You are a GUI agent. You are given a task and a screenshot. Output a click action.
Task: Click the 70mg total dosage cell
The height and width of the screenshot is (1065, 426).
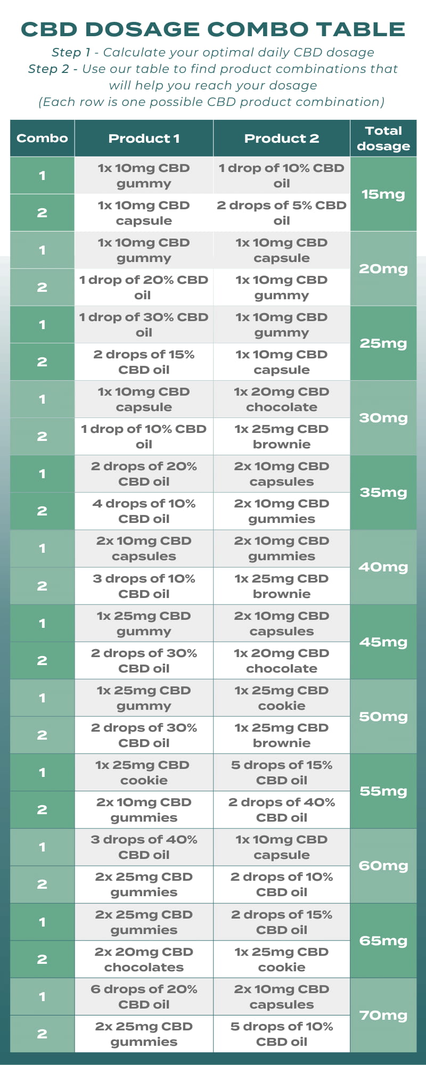pyautogui.click(x=383, y=1015)
